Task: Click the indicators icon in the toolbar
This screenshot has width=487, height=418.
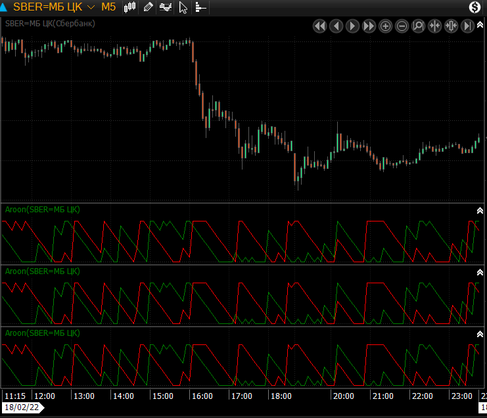Action: 166,7
